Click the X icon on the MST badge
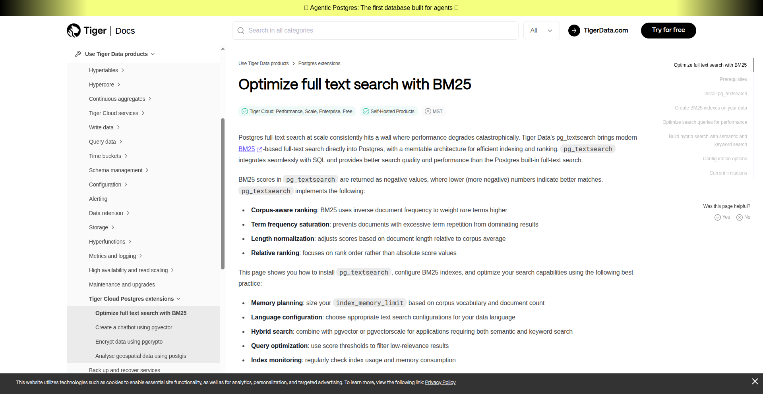The image size is (763, 394). 428,111
